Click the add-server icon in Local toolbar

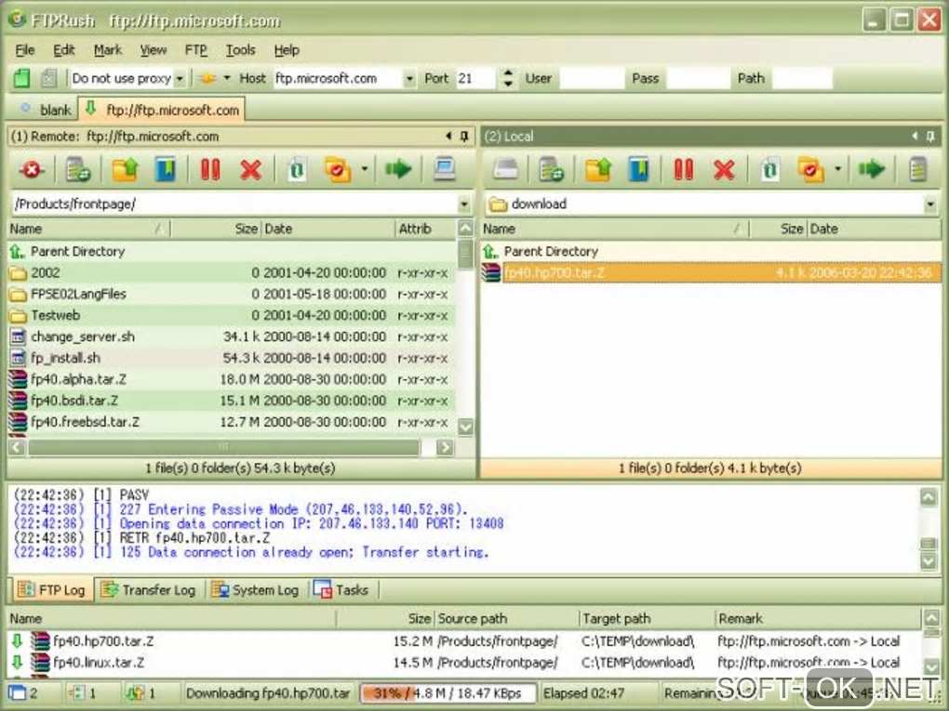coord(552,170)
